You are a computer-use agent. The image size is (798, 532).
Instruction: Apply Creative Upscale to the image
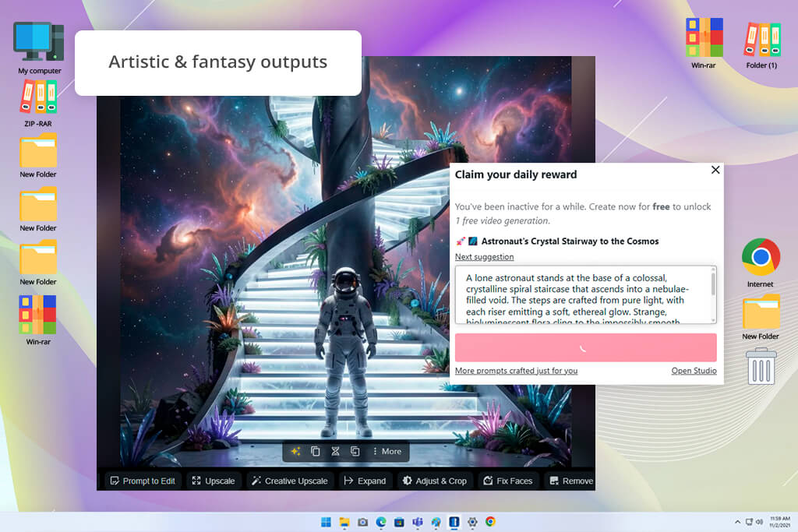(290, 481)
